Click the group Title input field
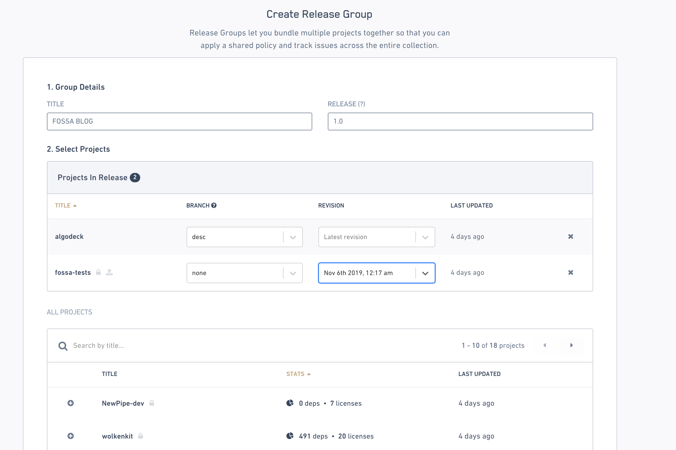 point(179,121)
